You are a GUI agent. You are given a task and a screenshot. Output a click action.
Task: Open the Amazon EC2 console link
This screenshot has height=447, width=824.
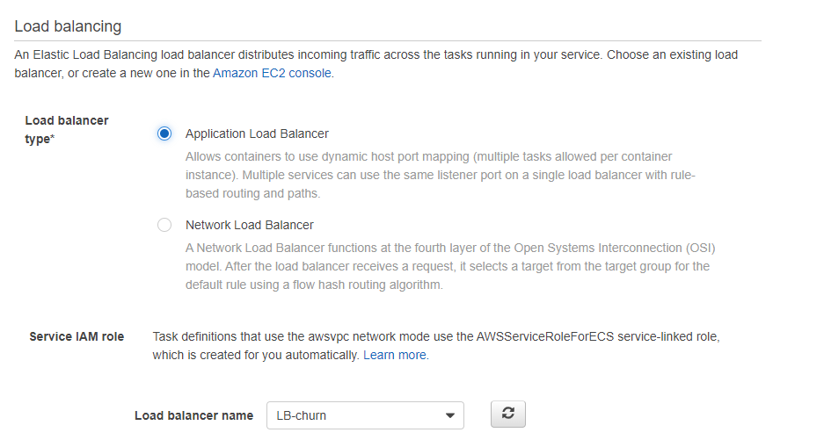pyautogui.click(x=272, y=73)
